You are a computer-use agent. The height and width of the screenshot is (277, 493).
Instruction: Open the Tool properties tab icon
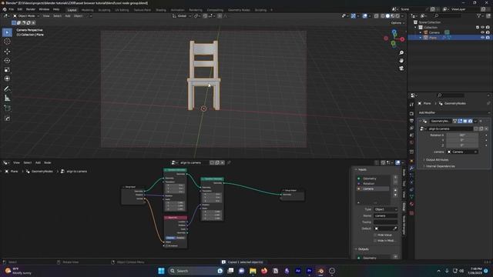[x=411, y=105]
